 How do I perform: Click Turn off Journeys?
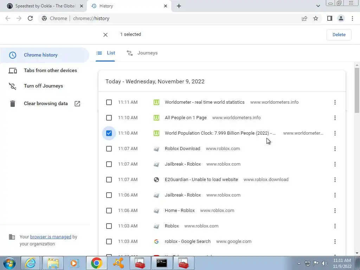pyautogui.click(x=36, y=86)
